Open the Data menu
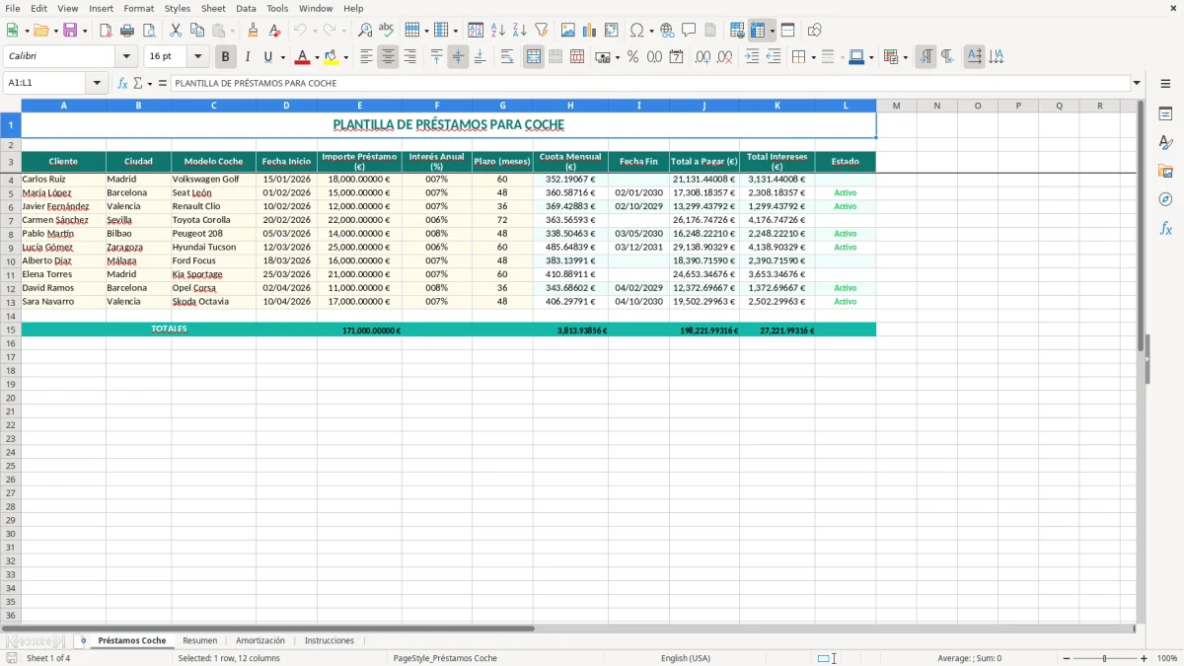Image resolution: width=1184 pixels, height=666 pixels. (246, 8)
